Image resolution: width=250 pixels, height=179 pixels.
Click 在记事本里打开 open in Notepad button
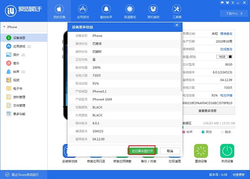(142, 151)
